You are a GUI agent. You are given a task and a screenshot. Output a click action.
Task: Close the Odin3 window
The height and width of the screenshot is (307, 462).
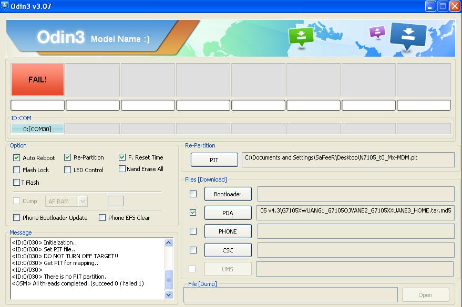455,6
